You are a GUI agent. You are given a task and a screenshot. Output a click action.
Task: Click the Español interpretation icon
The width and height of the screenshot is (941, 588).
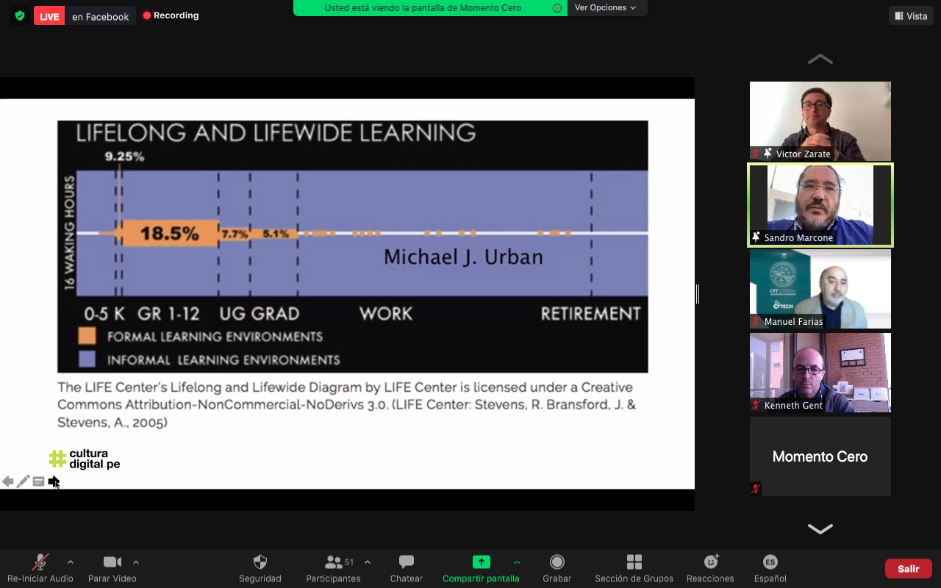tap(770, 562)
